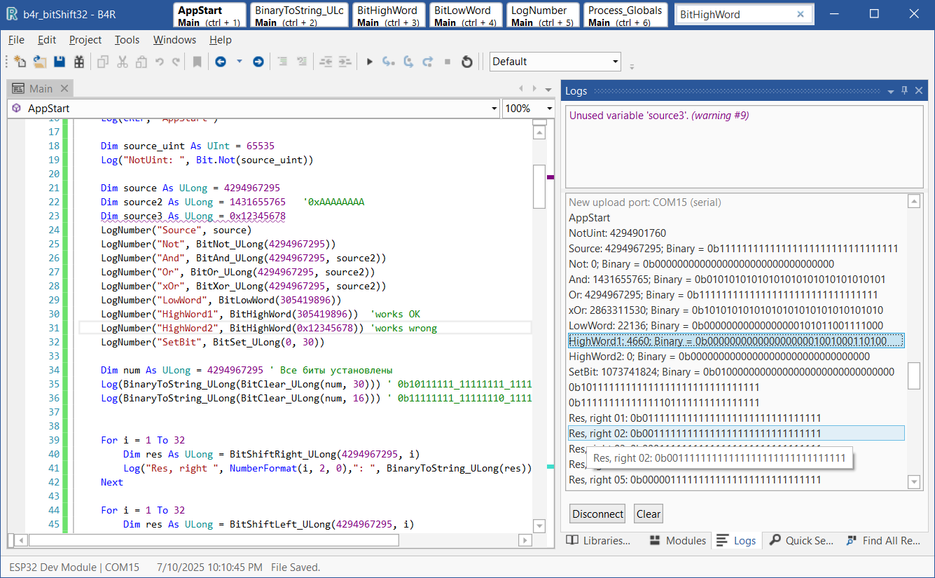The width and height of the screenshot is (935, 578).
Task: Click the Copy toolbar icon
Action: coord(103,62)
